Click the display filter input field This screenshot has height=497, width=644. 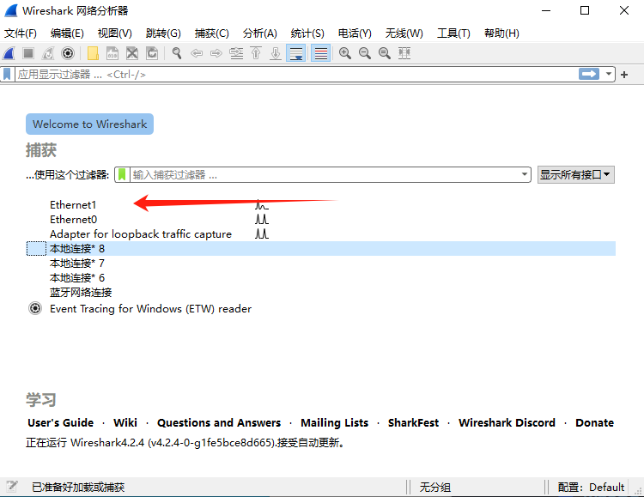[295, 75]
